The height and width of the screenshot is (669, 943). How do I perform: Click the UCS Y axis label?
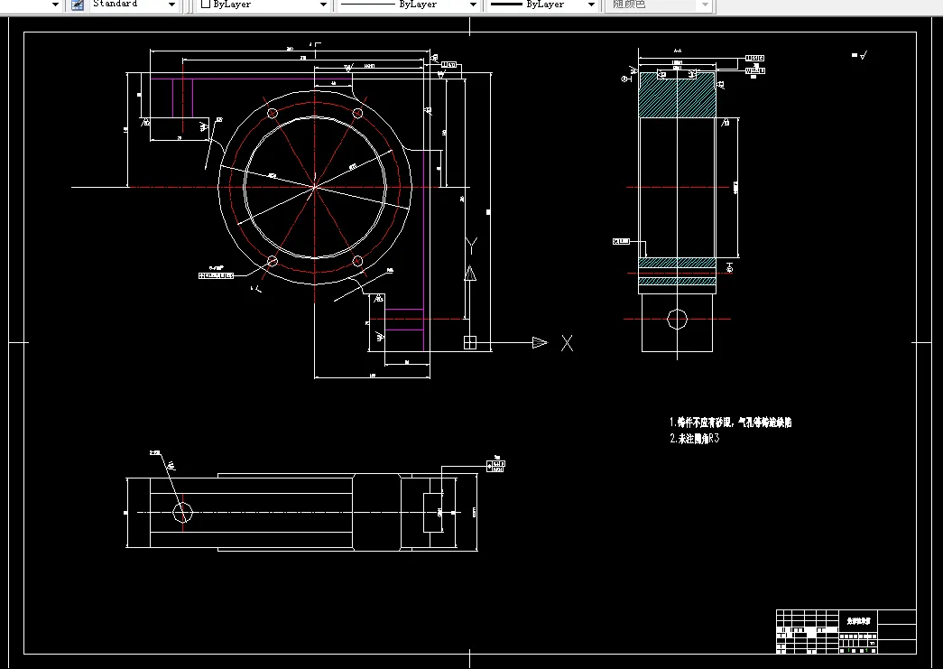pos(472,245)
